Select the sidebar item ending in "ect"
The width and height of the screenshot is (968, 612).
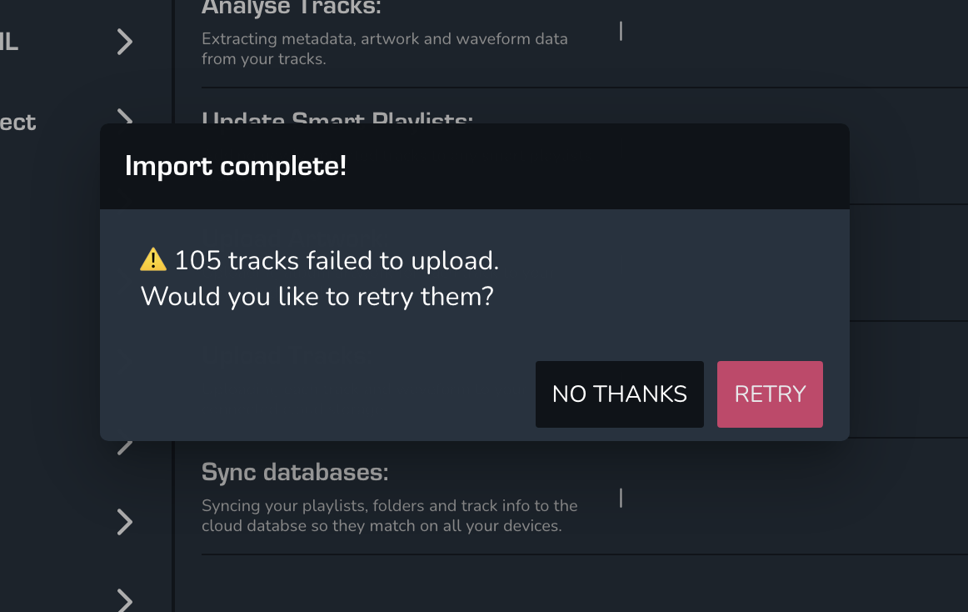[x=17, y=123]
